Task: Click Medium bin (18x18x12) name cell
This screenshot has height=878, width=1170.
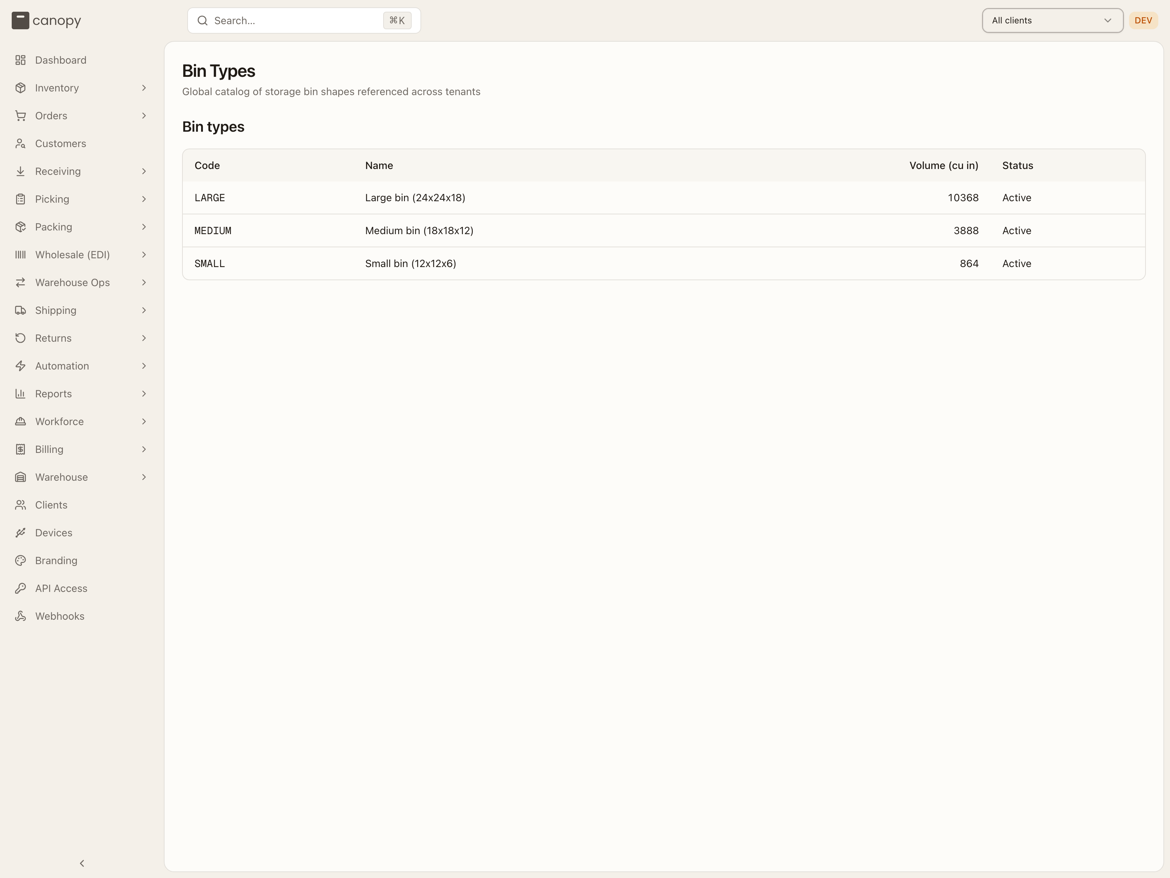Action: point(419,231)
